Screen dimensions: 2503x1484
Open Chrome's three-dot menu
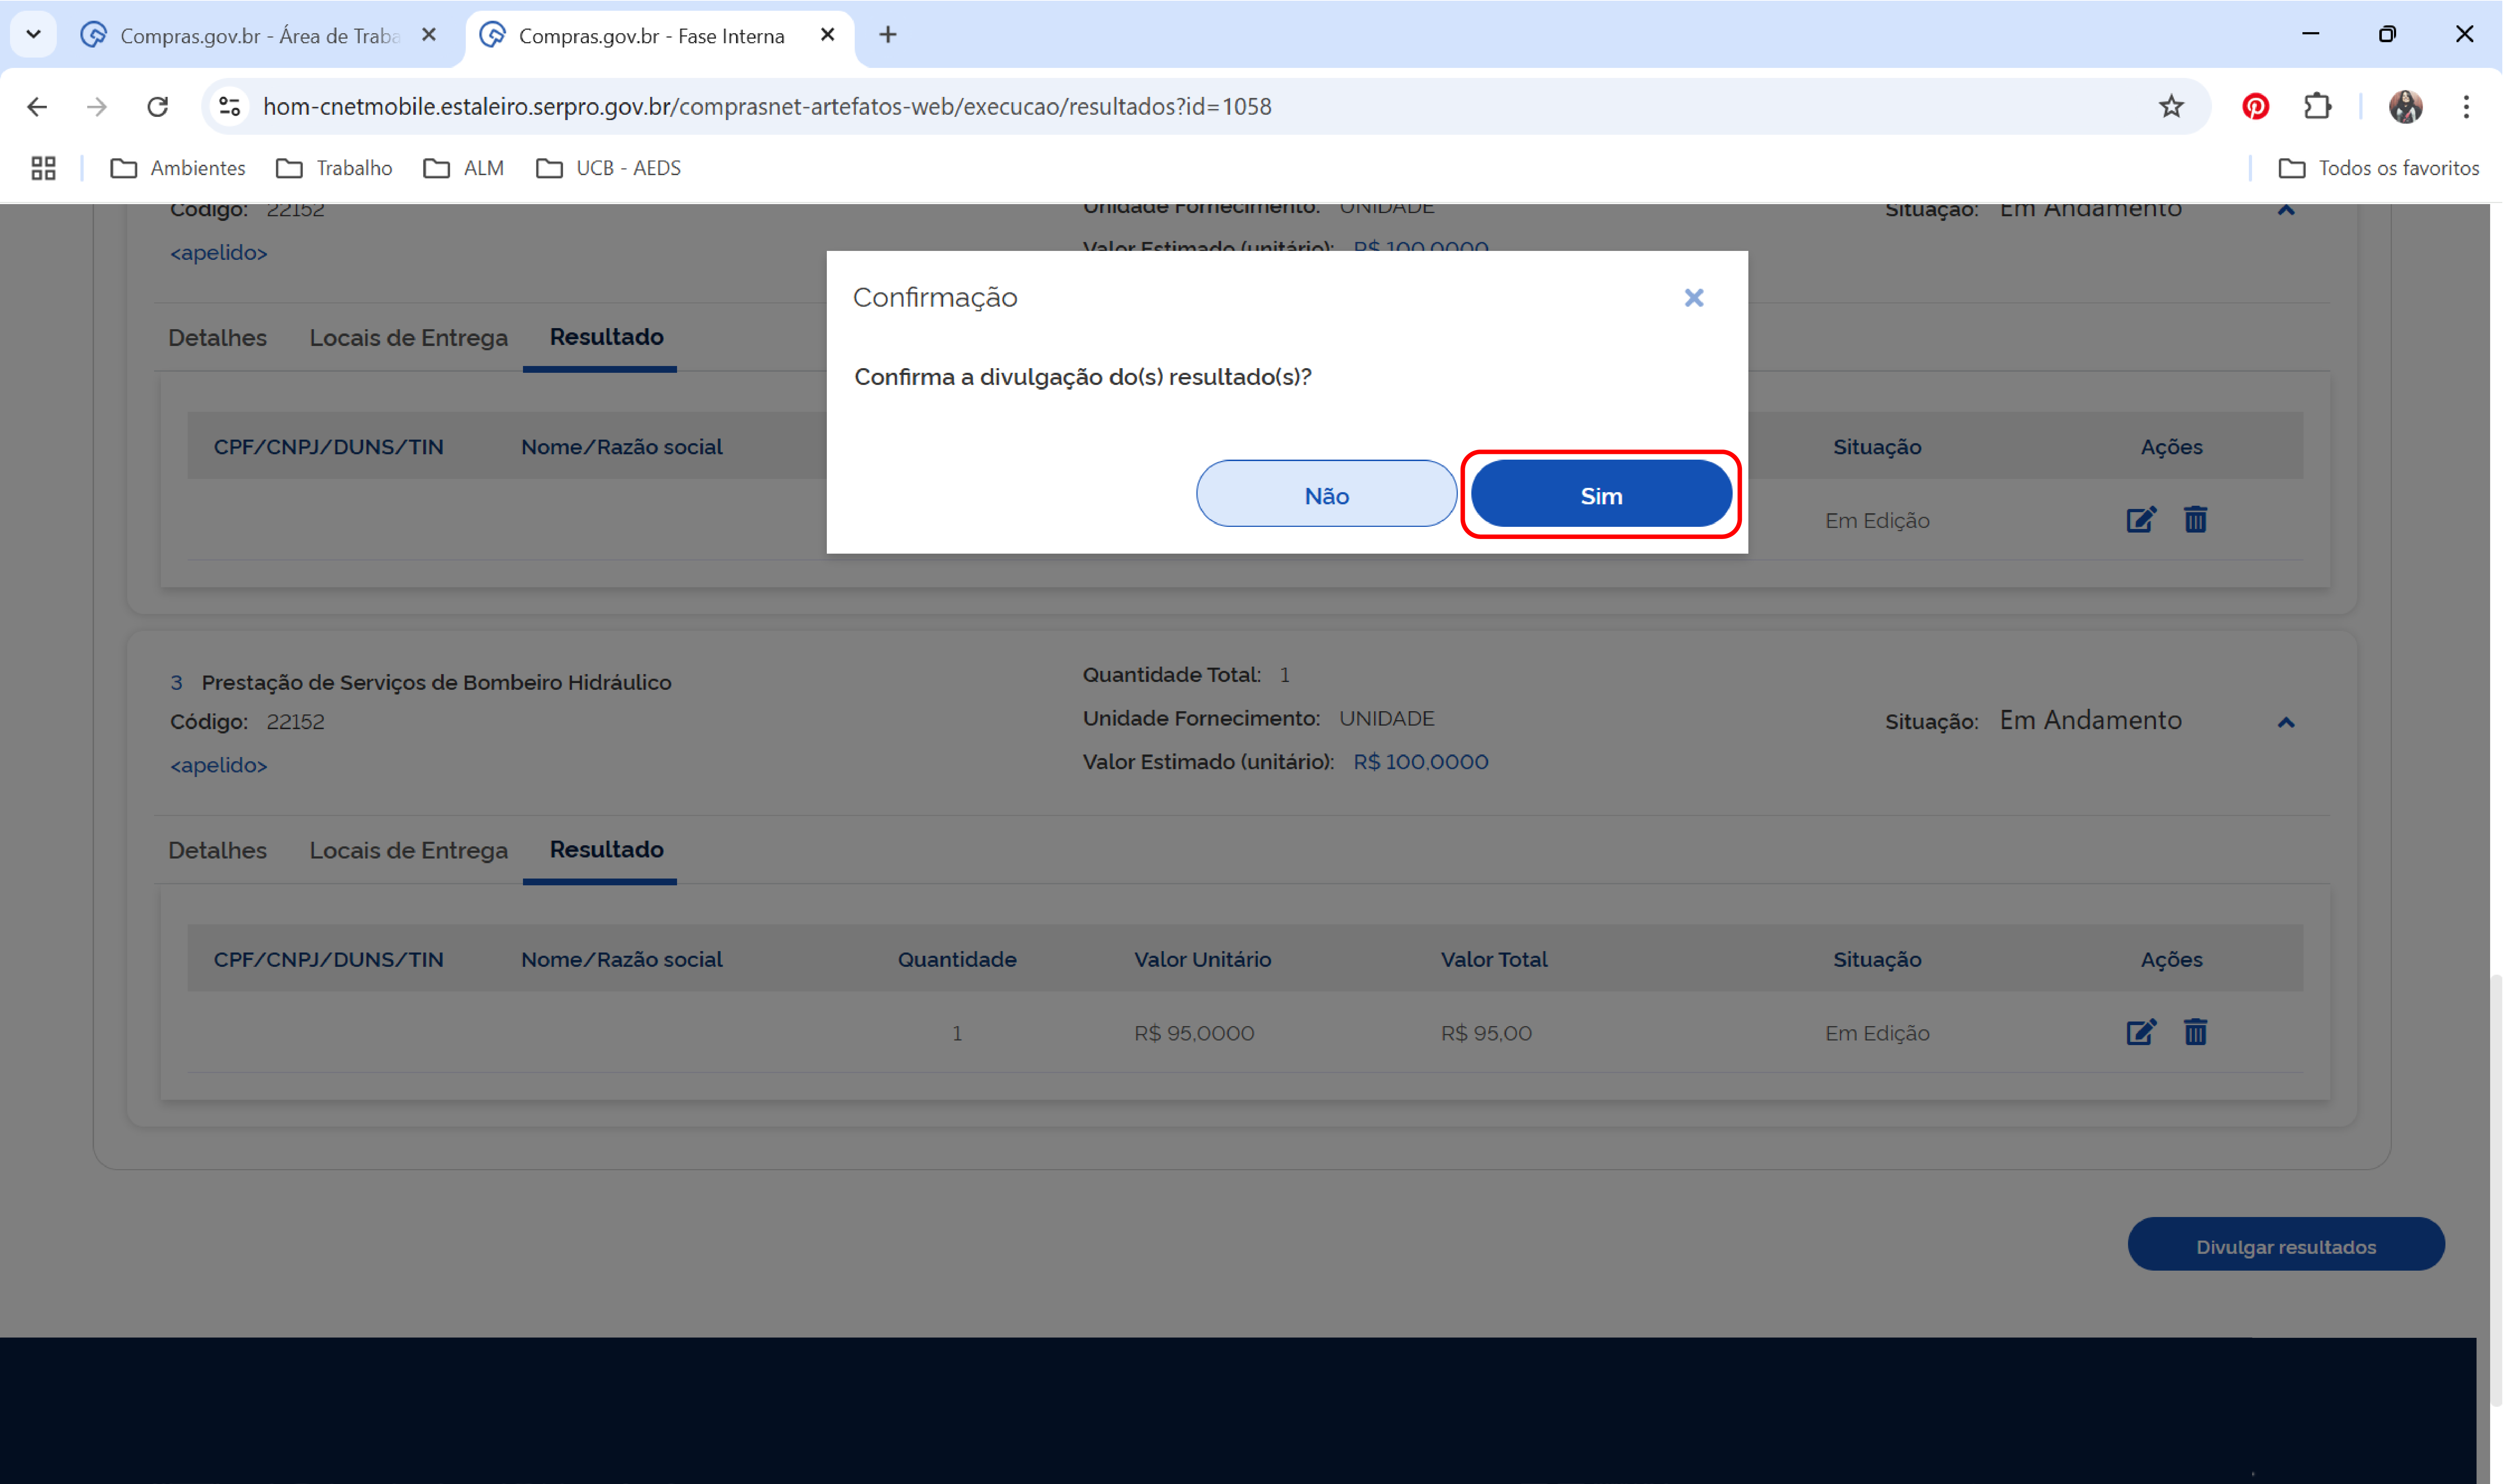pos(2465,106)
